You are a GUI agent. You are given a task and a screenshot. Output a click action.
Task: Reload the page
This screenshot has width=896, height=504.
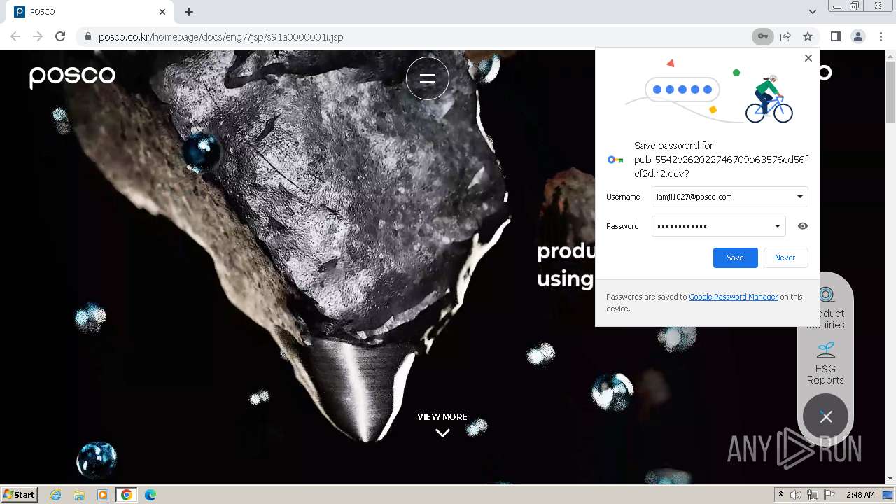click(x=60, y=36)
